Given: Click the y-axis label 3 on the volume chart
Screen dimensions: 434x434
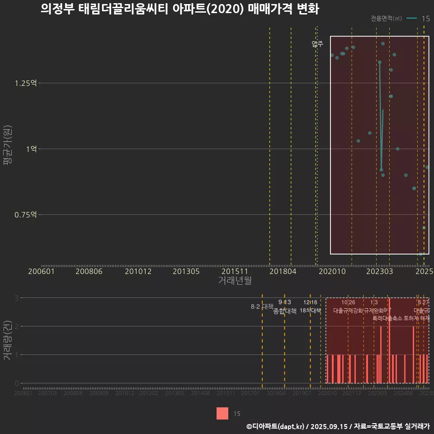Looking at the screenshot, I should (16, 298).
